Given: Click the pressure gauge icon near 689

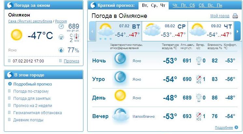Looking at the screenshot, I should click(x=61, y=26).
